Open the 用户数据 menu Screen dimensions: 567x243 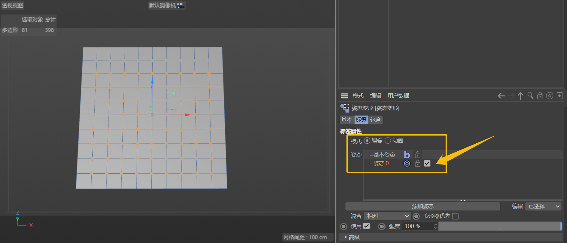click(x=398, y=96)
